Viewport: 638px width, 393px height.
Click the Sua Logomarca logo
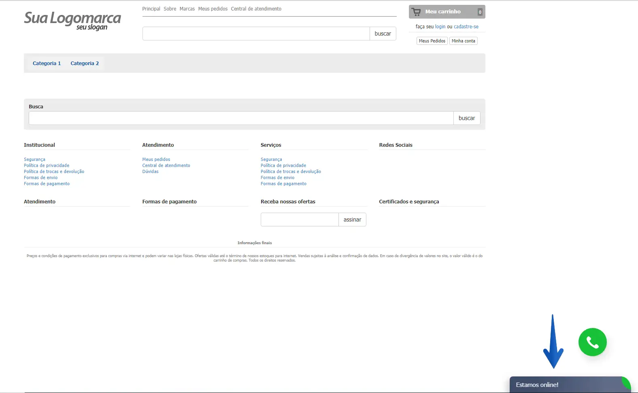tap(72, 20)
